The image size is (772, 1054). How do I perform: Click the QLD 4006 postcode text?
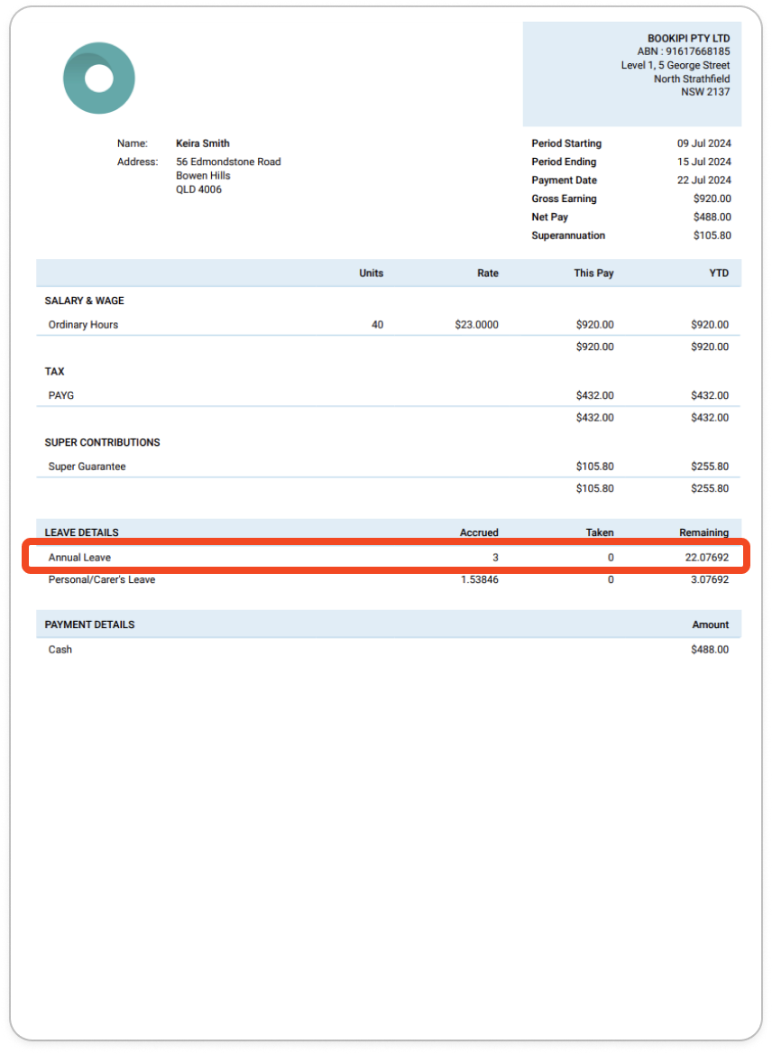pyautogui.click(x=199, y=190)
